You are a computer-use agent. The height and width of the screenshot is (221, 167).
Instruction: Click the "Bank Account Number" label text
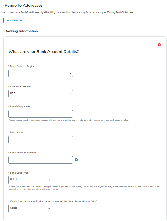pos(23,153)
